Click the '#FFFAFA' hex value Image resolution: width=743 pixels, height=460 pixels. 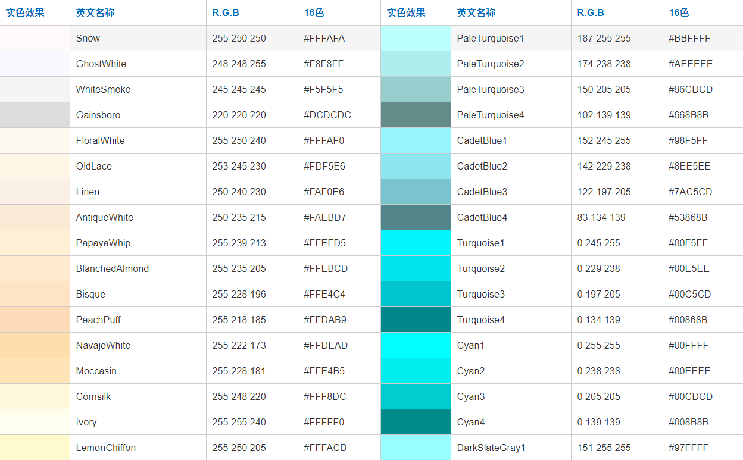click(324, 38)
